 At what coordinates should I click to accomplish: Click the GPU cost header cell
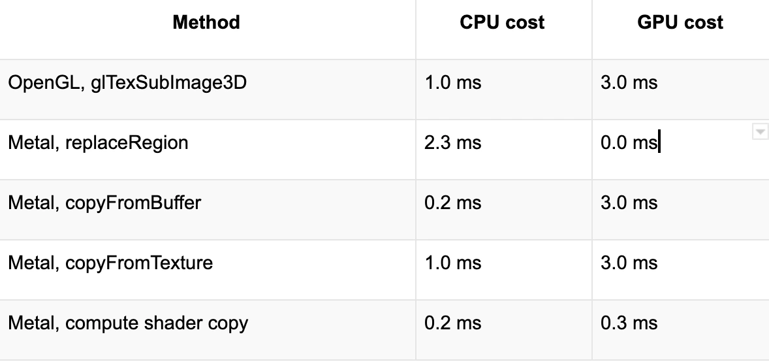680,23
